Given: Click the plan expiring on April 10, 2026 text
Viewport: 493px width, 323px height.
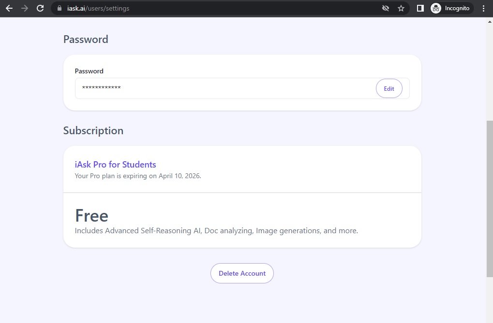Looking at the screenshot, I should click(x=138, y=176).
